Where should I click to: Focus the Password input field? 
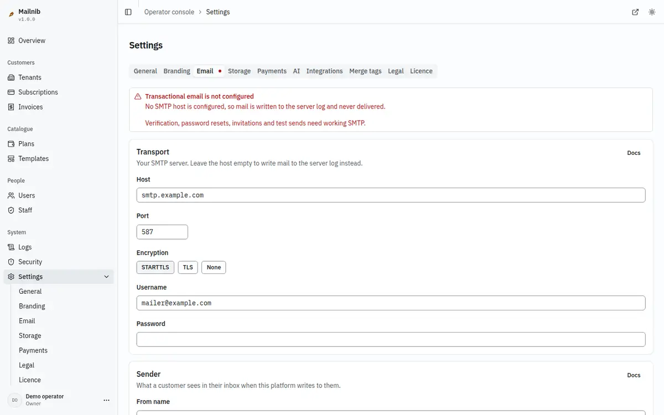point(391,339)
